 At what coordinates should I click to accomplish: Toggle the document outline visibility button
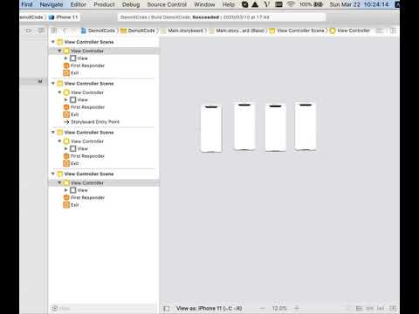pyautogui.click(x=167, y=309)
